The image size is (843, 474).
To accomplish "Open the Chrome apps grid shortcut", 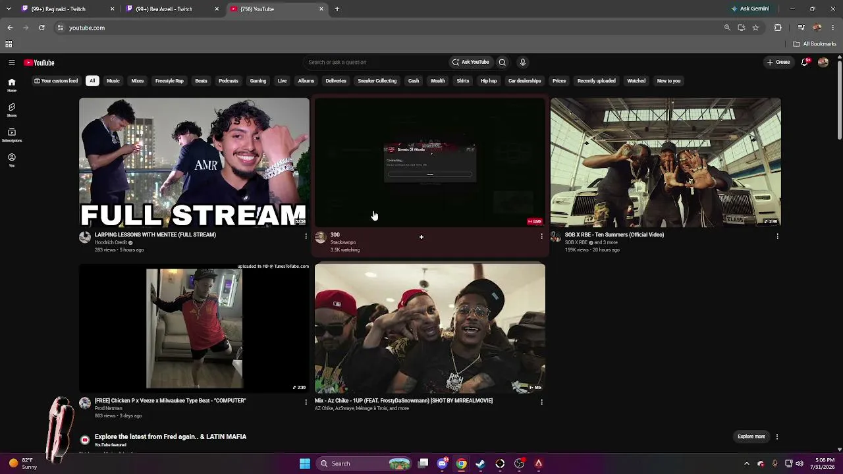I will [x=9, y=44].
